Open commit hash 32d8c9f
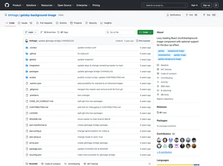 pos(119,41)
